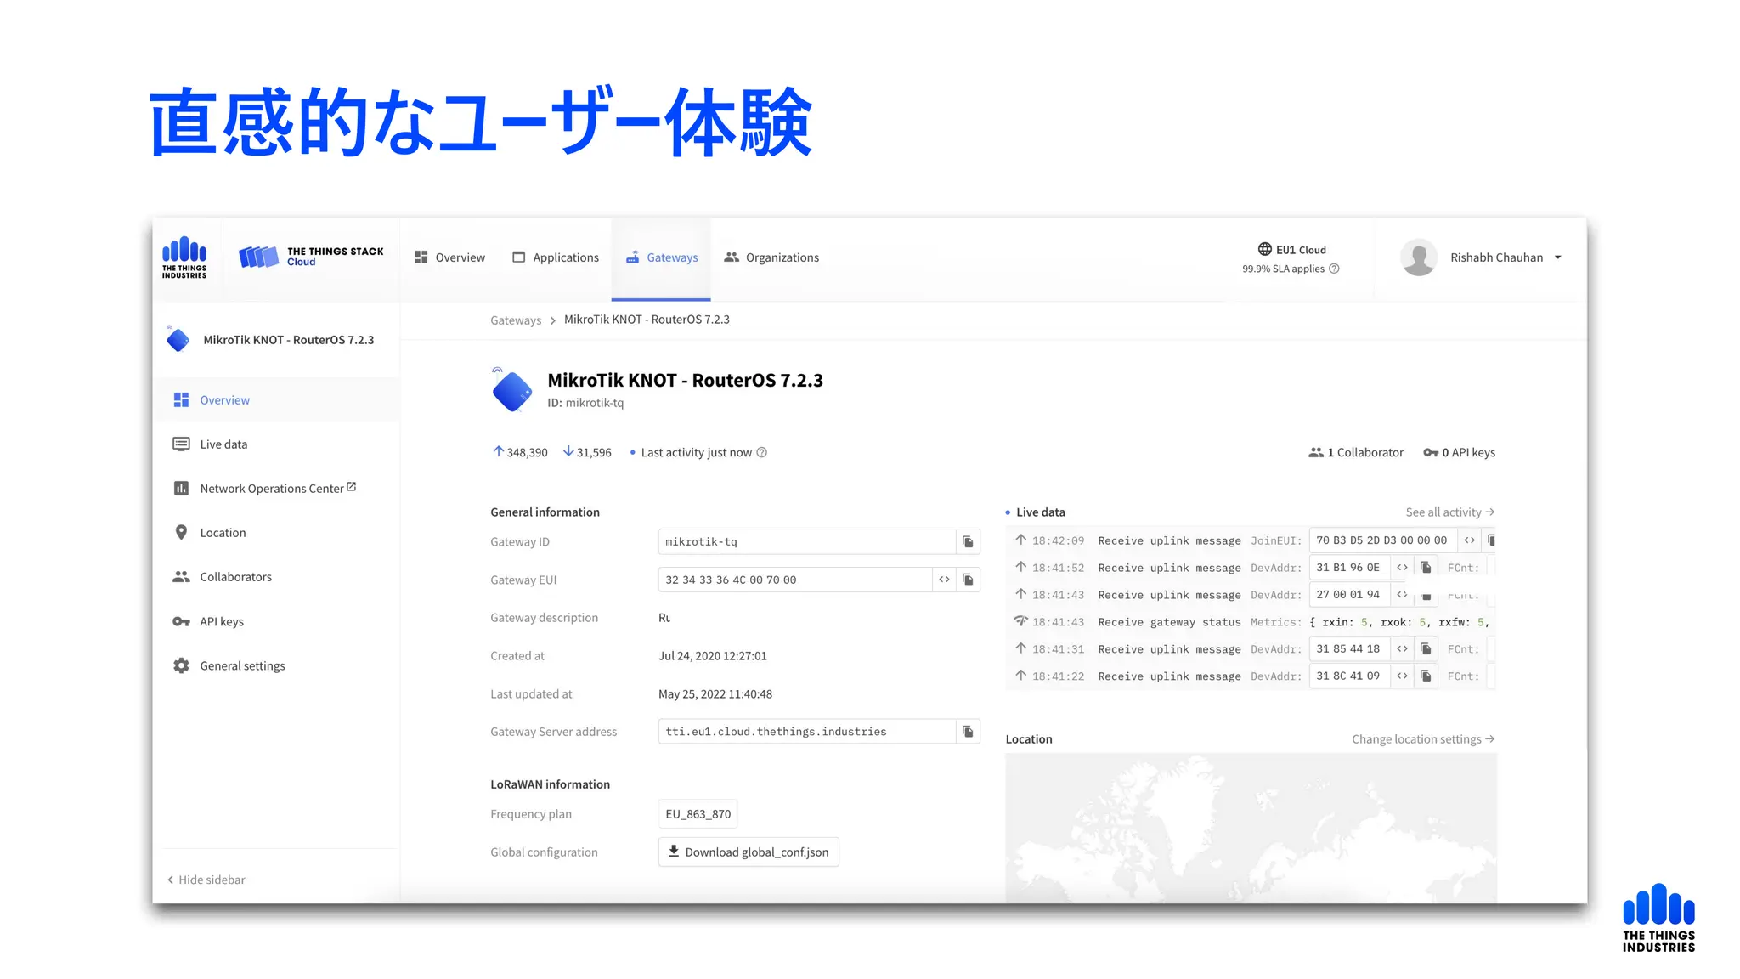Open Live data in the sidebar
The image size is (1740, 979).
pos(276,444)
